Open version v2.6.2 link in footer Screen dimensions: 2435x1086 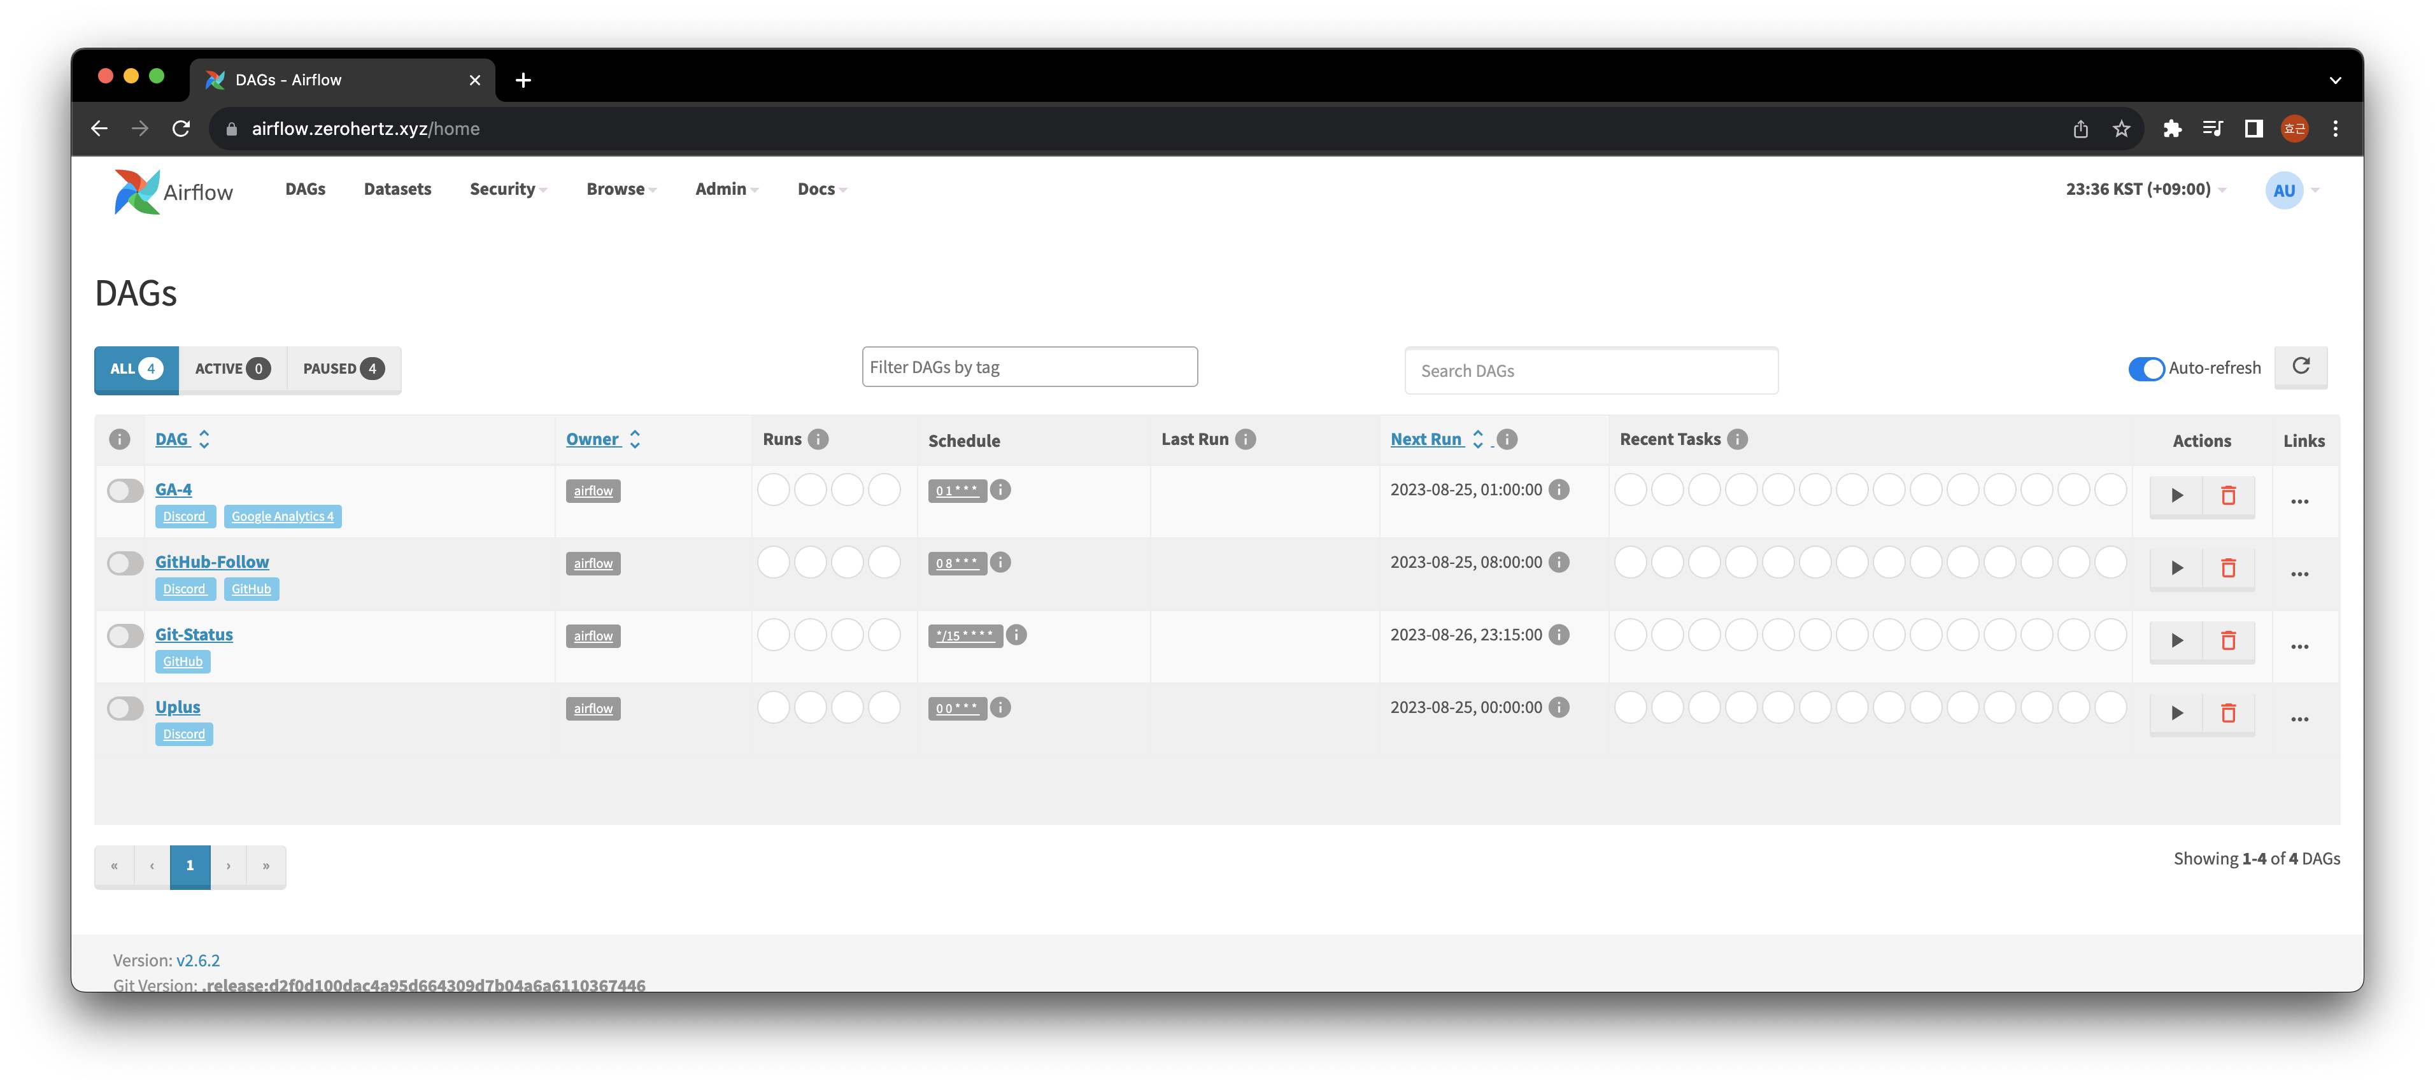(197, 961)
